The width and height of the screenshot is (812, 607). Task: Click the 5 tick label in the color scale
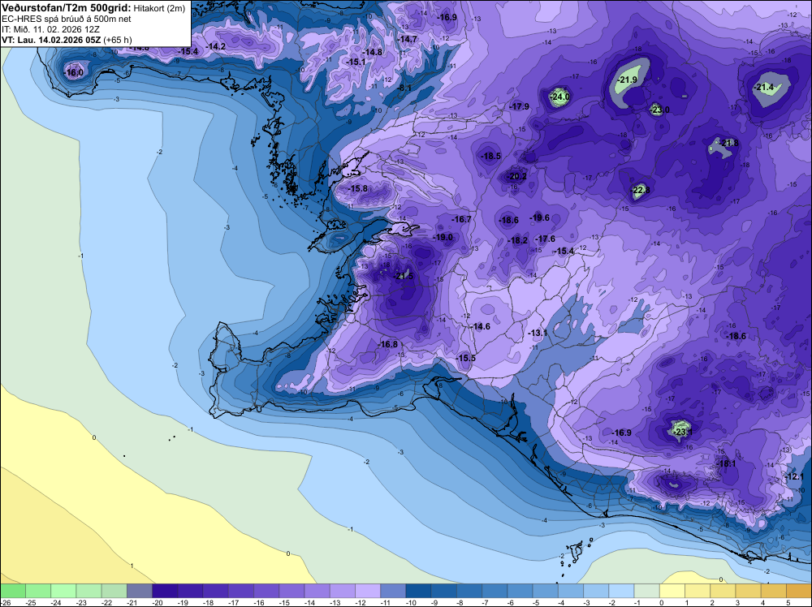(x=788, y=603)
